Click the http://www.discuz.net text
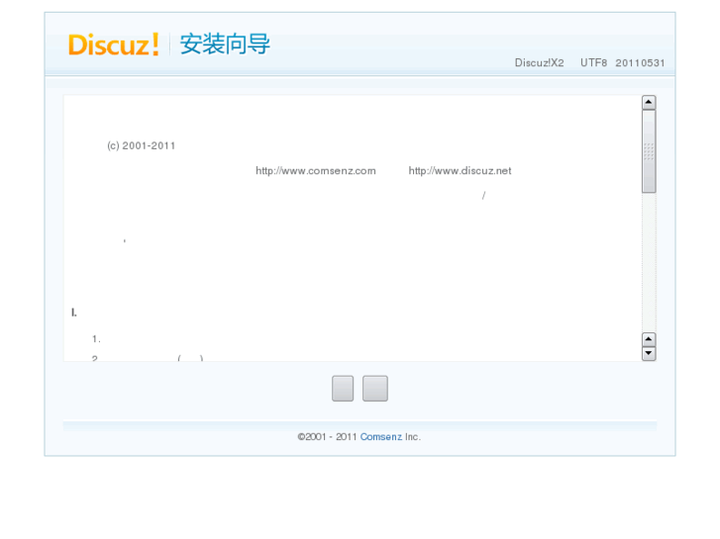The height and width of the screenshot is (539, 720). tap(460, 171)
